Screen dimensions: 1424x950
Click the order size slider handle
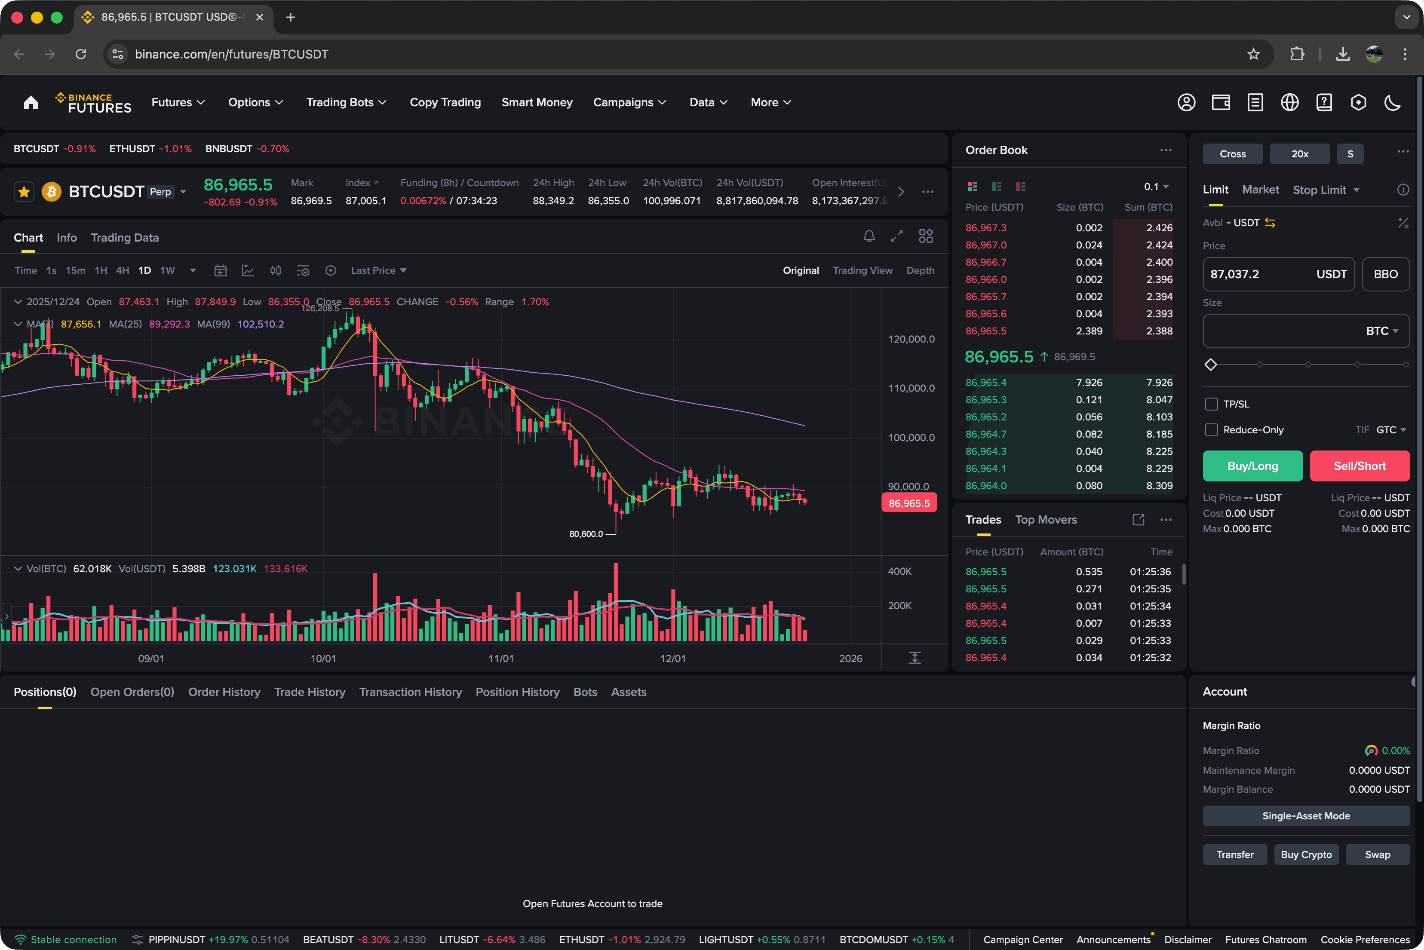[1211, 365]
